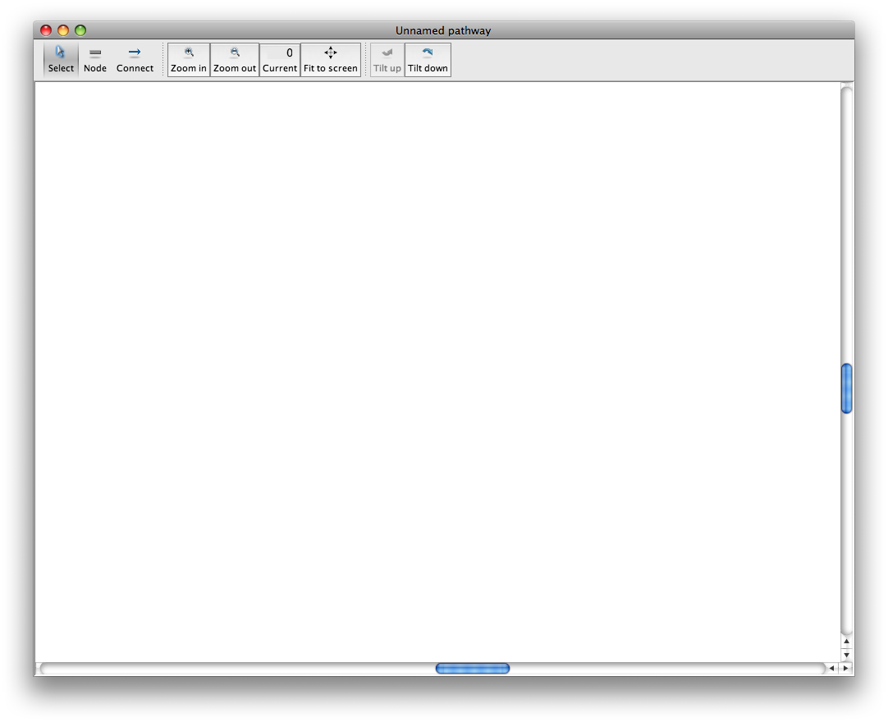Click the Fit to screen button
888x722 pixels.
pos(330,59)
